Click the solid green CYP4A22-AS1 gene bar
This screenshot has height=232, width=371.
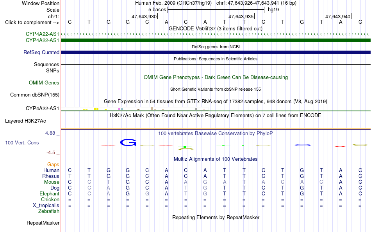tap(216, 40)
